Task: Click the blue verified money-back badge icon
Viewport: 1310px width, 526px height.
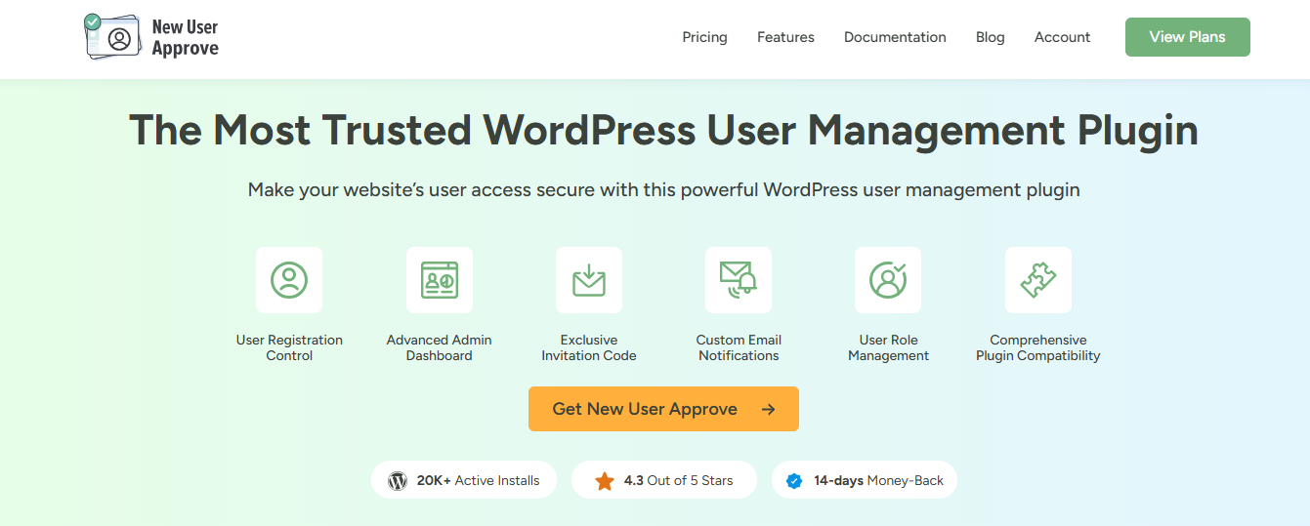Action: click(x=794, y=480)
